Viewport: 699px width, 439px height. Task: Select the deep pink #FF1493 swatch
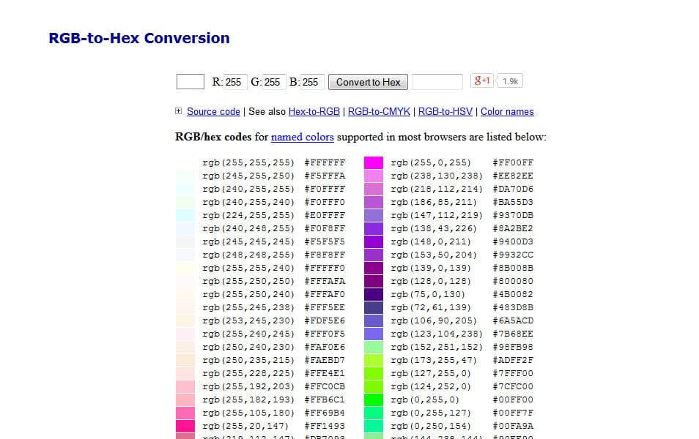coord(185,426)
